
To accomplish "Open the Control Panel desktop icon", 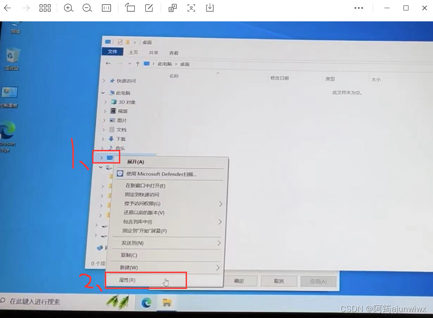I will (10, 97).
